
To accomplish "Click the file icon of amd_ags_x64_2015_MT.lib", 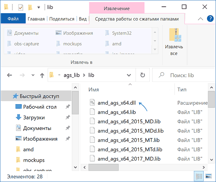I will click(92, 140).
